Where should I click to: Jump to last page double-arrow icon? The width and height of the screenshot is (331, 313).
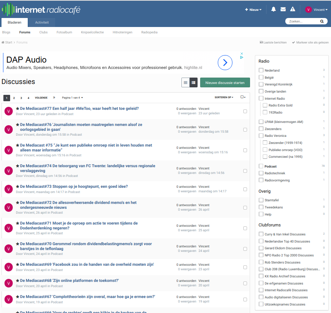[x=54, y=98]
